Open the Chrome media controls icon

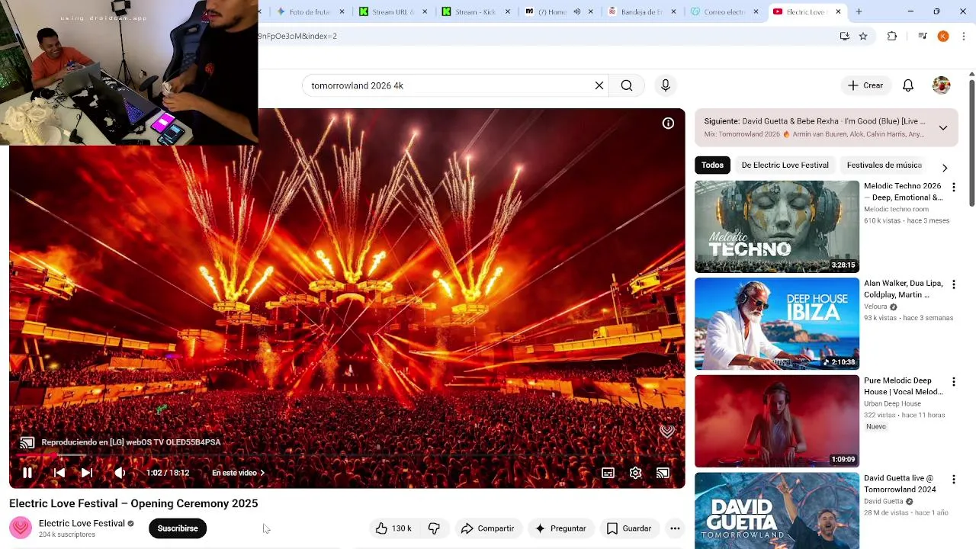pos(922,36)
